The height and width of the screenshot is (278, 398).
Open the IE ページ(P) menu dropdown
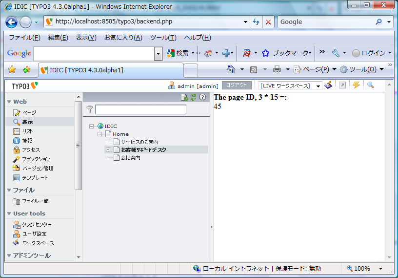(x=334, y=69)
